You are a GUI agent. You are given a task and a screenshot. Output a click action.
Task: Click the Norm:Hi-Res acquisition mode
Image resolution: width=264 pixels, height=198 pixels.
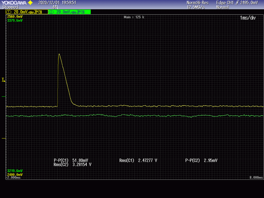pos(197,3)
